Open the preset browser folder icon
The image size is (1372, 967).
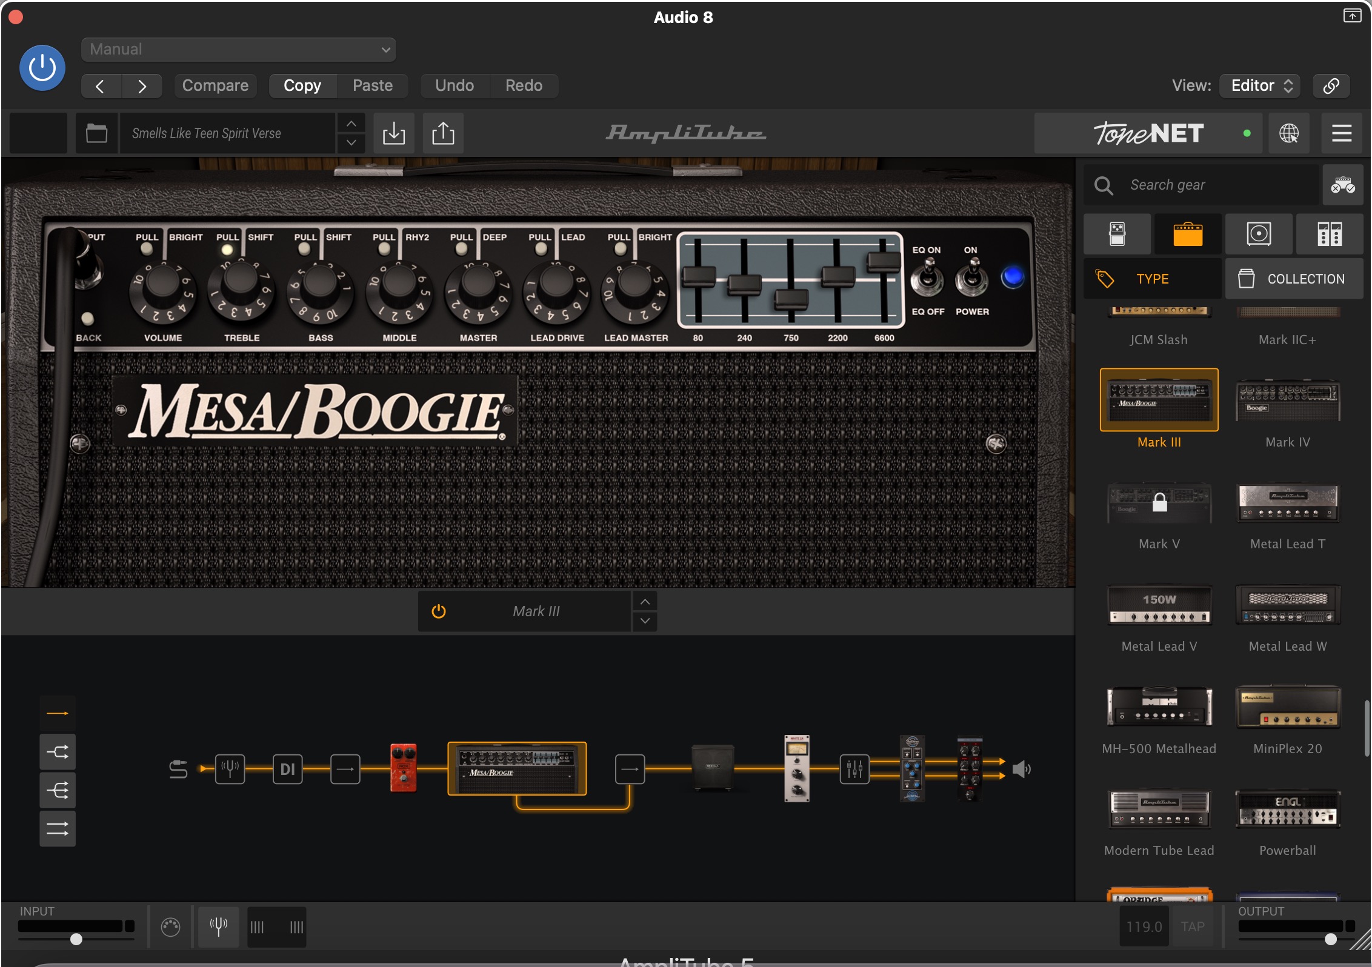96,133
